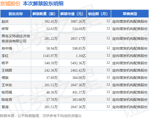Screen dimensions: 149x118
Task: Click 杨平's 定向增发机构配售股份 type cell
Action: [130, 63]
